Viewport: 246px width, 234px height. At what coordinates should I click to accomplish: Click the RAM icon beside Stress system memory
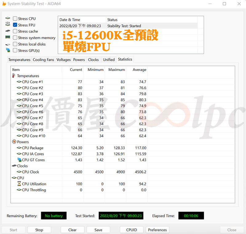(8, 37)
